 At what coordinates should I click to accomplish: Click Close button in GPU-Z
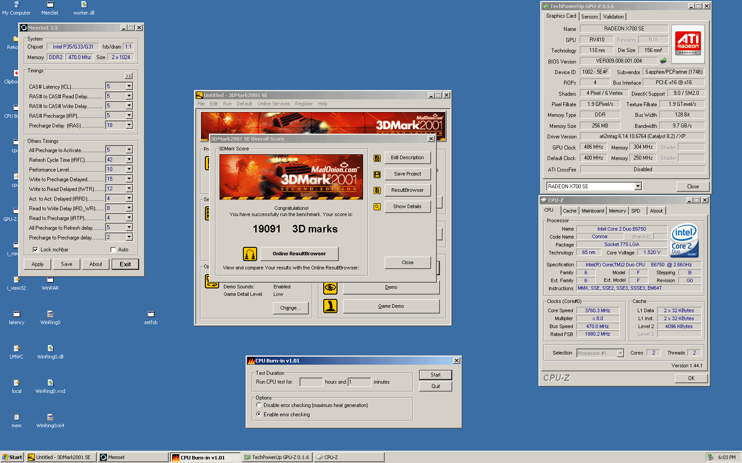tap(693, 187)
